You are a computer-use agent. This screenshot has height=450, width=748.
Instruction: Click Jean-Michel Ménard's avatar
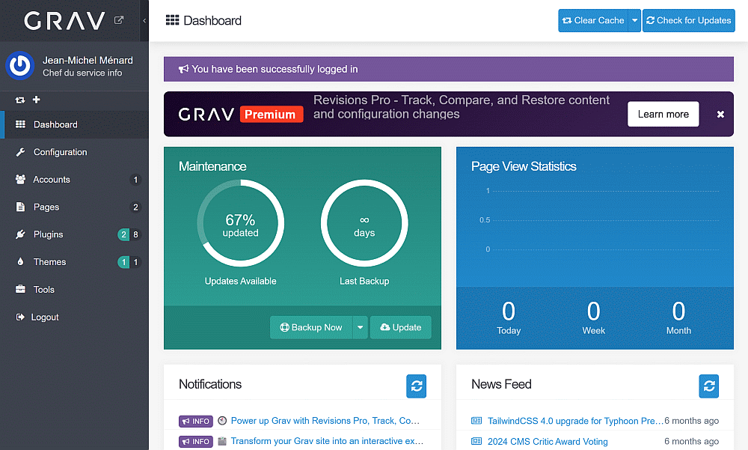pos(20,66)
